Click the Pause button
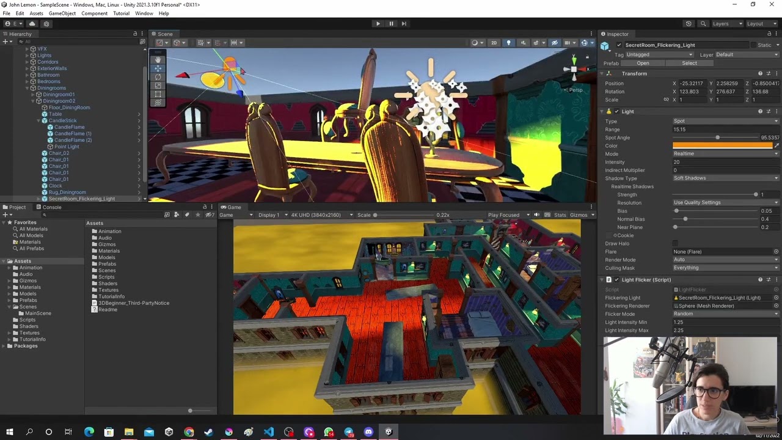 point(391,24)
